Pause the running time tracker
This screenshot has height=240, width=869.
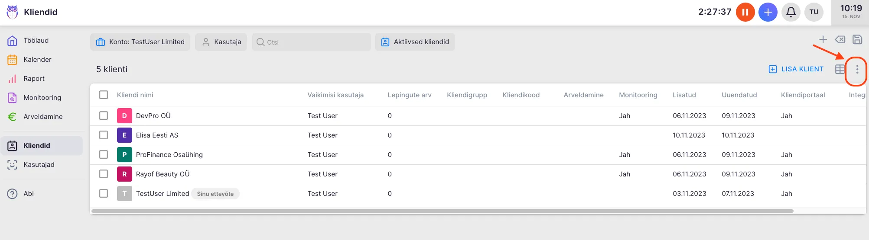(x=745, y=12)
